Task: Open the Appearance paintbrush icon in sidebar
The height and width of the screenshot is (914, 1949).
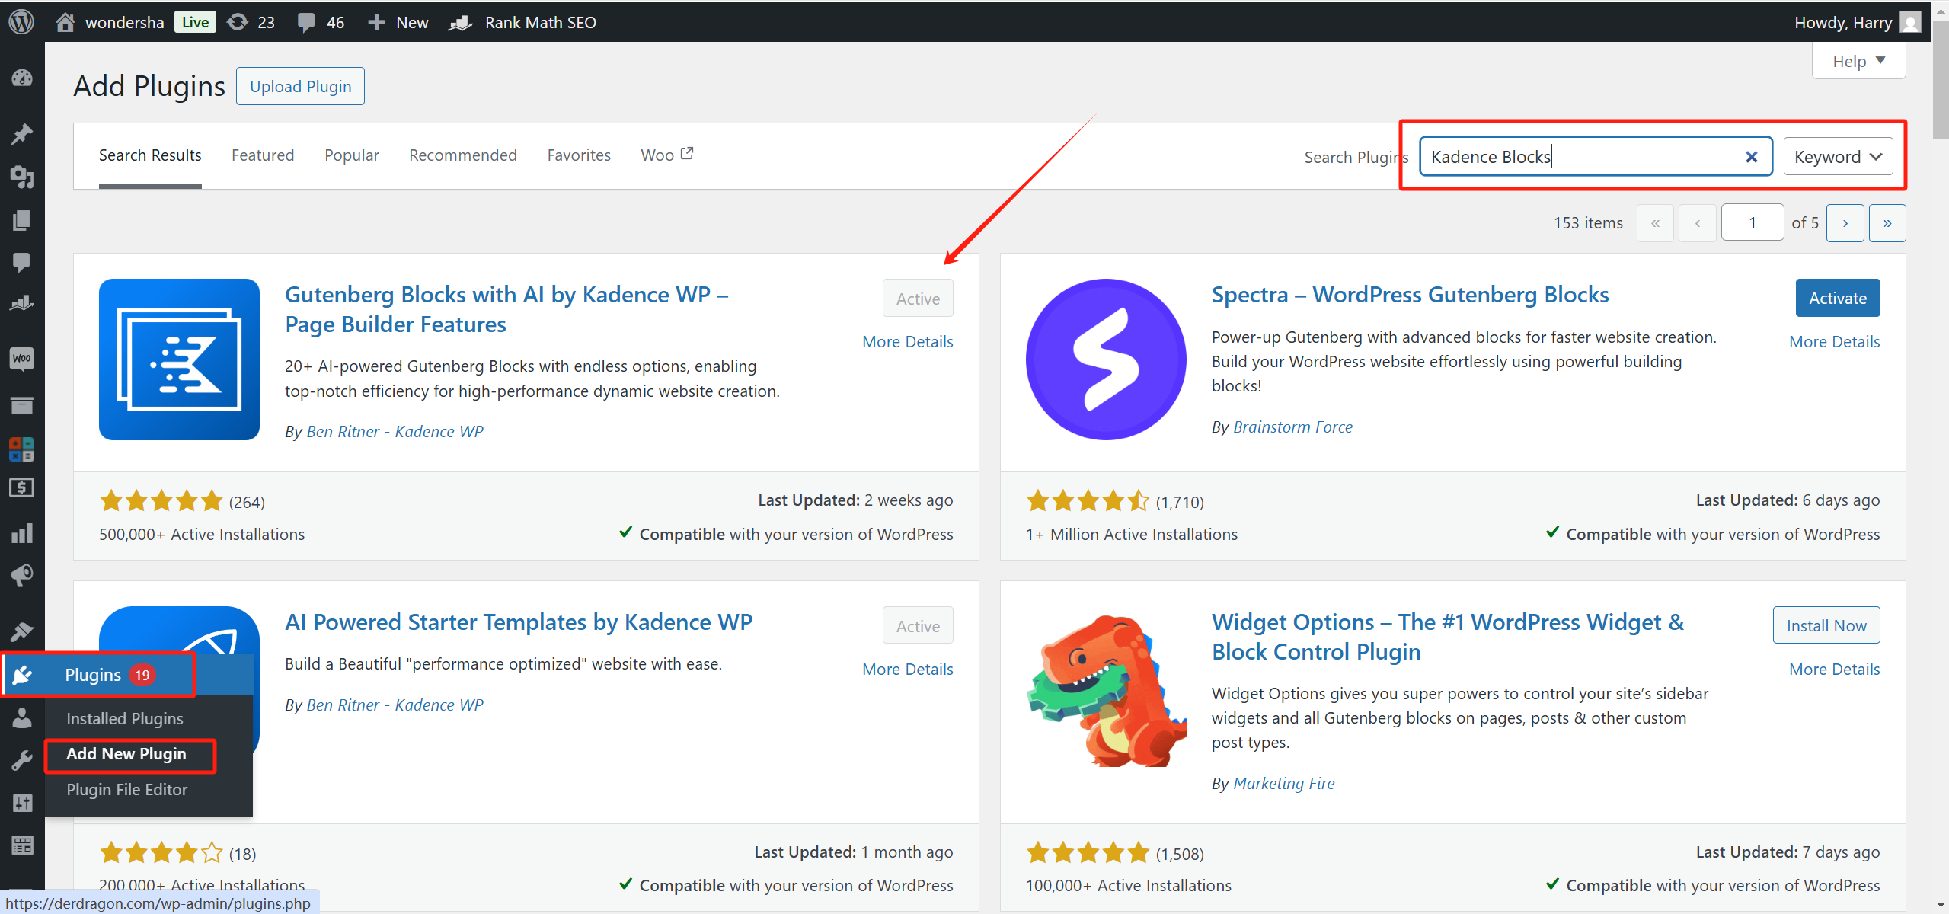Action: point(22,631)
